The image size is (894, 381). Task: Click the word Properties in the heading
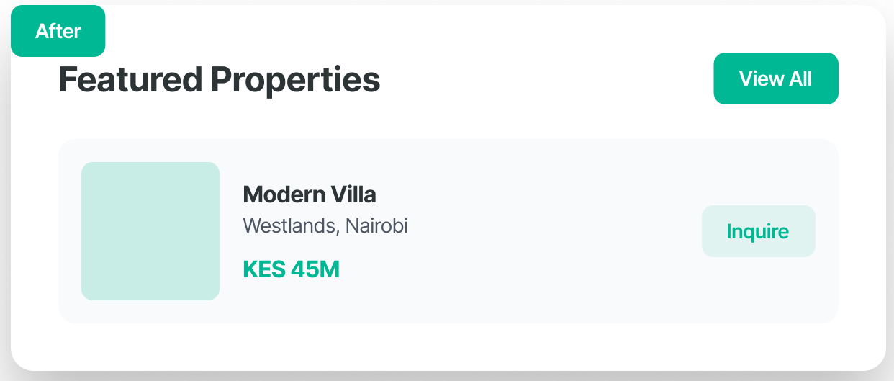coord(295,80)
